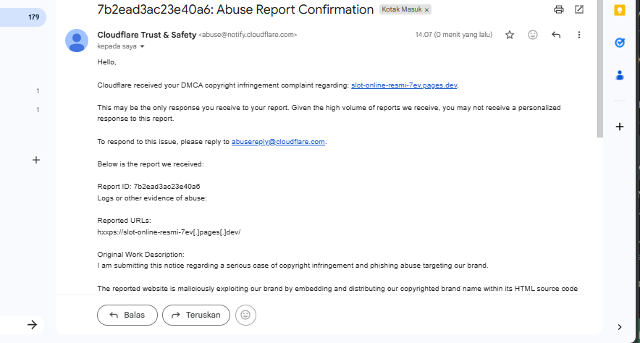Viewport: 640px width, 343px height.
Task: Get add-ons with side panel plus
Action: click(x=620, y=127)
